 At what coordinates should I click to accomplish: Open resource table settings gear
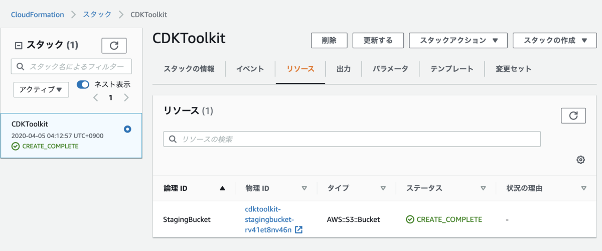pos(580,160)
